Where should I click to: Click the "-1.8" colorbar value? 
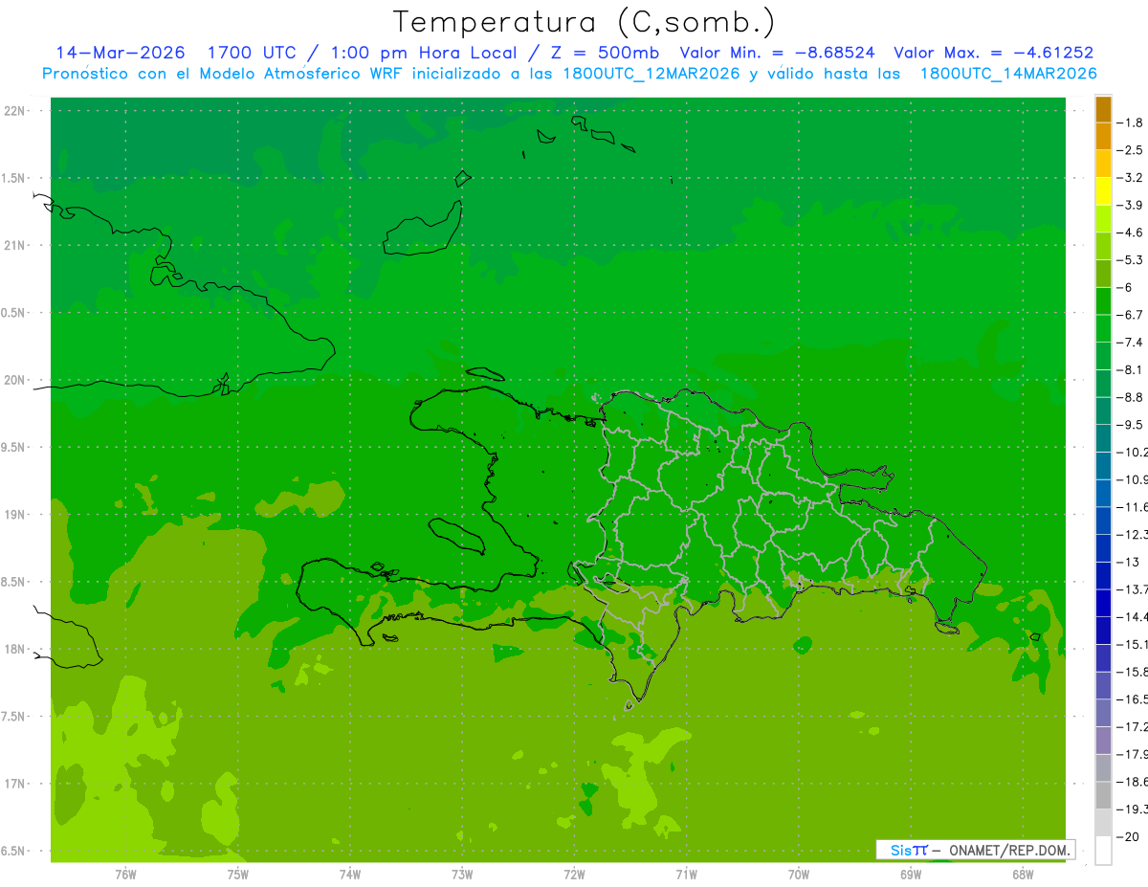(x=1131, y=122)
